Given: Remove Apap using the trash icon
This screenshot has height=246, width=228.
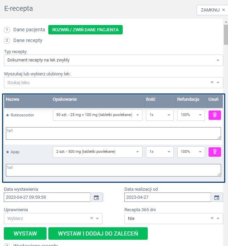Looking at the screenshot, I should click(x=214, y=152).
